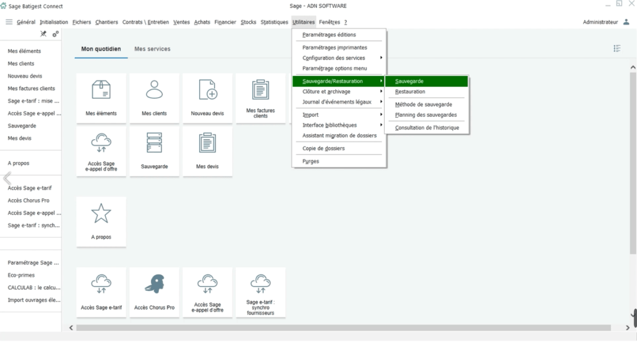The image size is (637, 343).
Task: Click the horizontal scrollbar track
Action: point(344,328)
